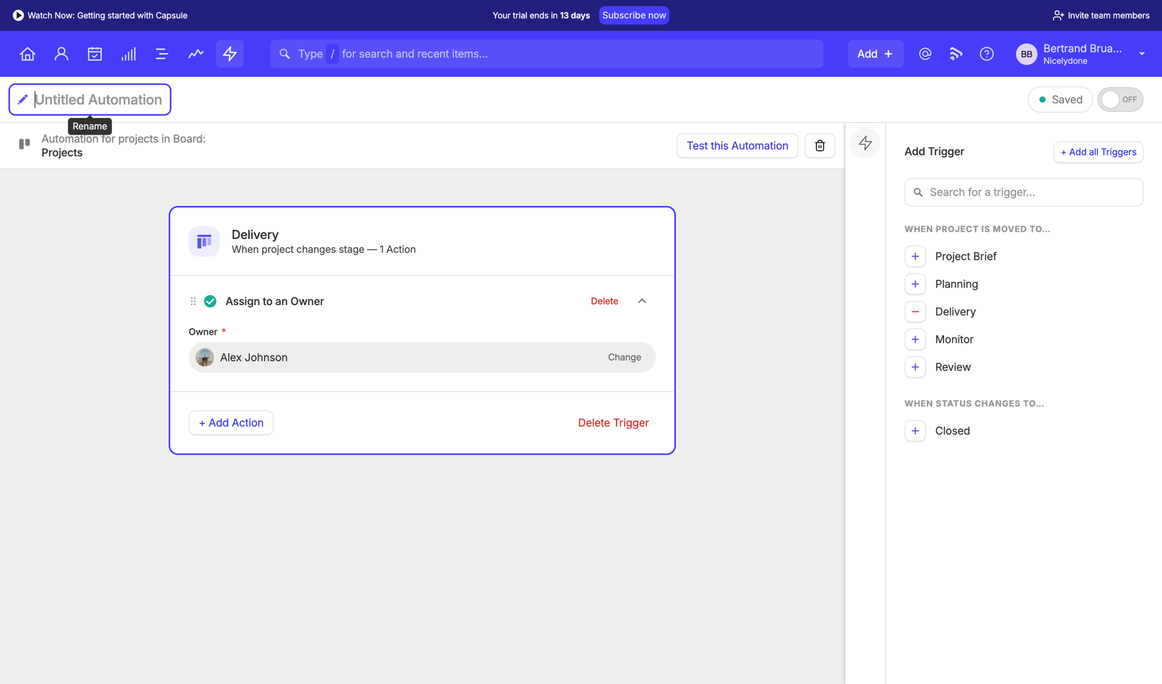Click Subscribe now in the trial banner
This screenshot has height=684, width=1162.
[634, 15]
